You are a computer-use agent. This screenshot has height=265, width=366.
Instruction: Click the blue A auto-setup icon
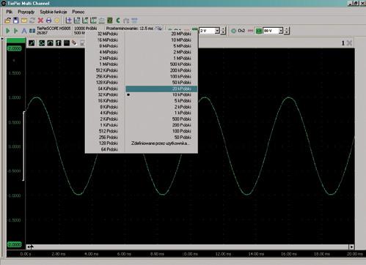[x=24, y=31]
